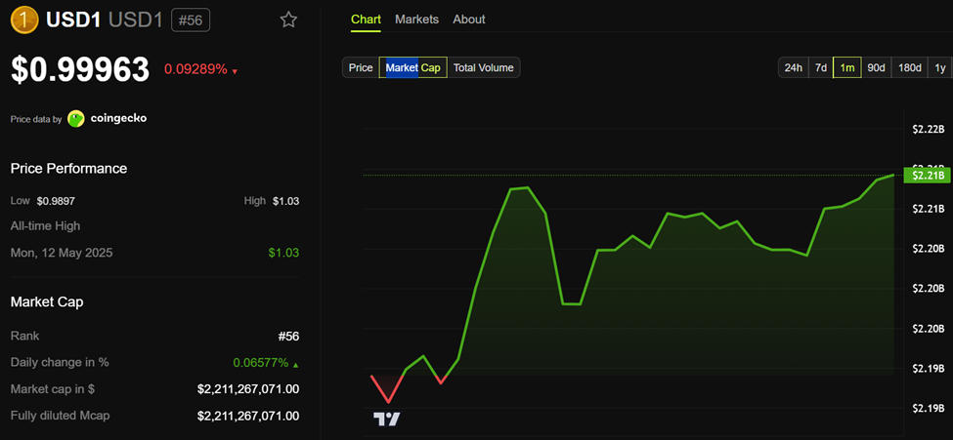
Task: Show 180d chart range
Action: click(x=909, y=67)
